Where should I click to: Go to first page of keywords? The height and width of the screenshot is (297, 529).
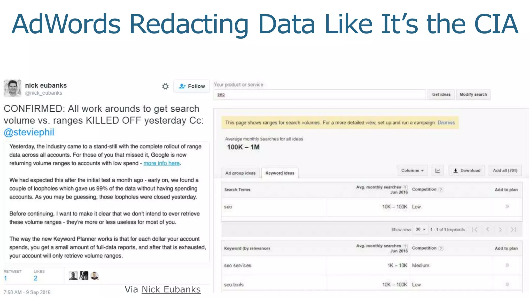[475, 229]
